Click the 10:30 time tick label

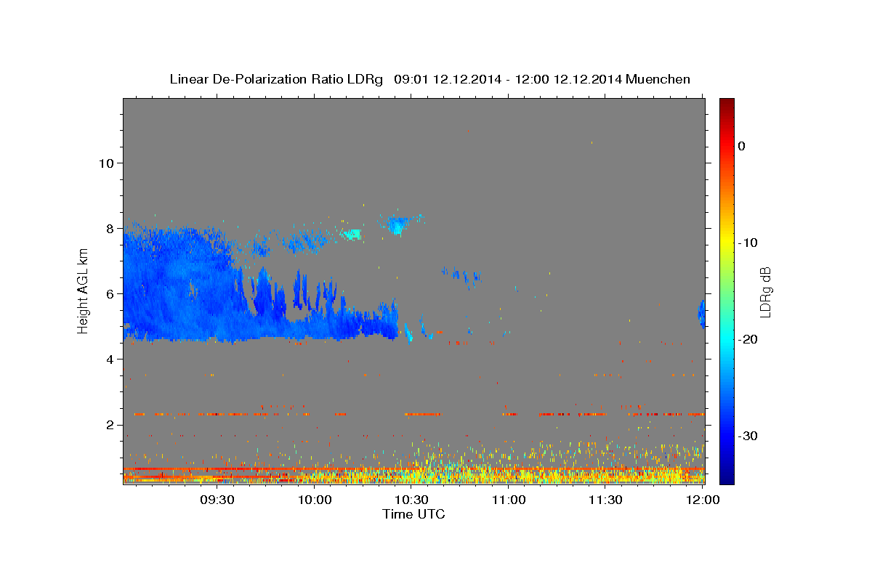click(x=411, y=500)
